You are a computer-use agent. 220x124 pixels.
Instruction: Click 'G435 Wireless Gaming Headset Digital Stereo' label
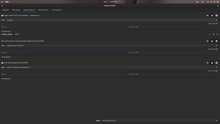tap(24, 41)
